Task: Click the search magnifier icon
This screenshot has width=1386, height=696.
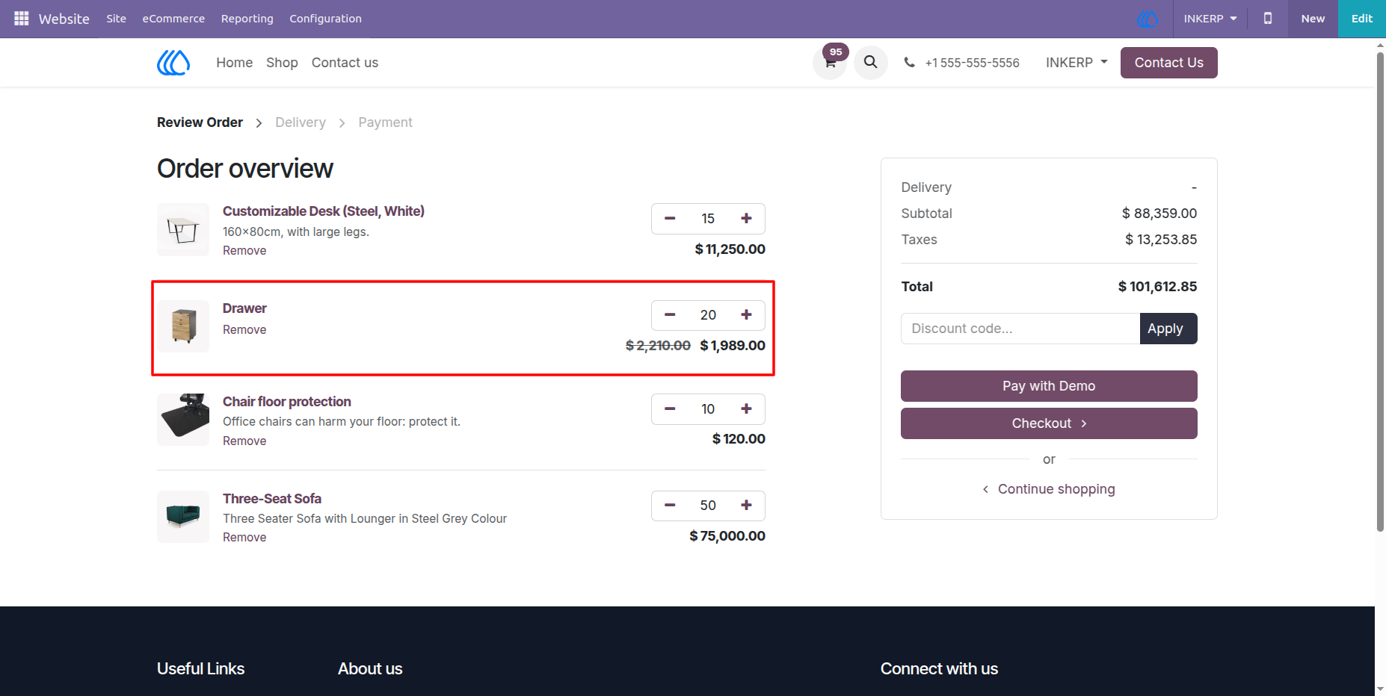Action: click(x=871, y=62)
